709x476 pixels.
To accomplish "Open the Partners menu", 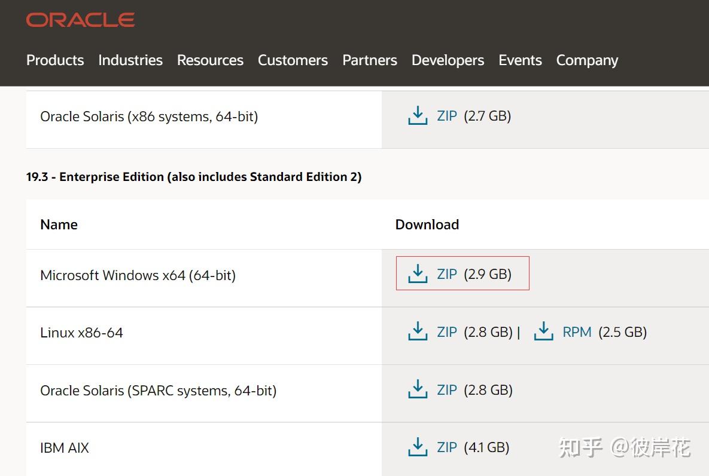I will (x=370, y=60).
